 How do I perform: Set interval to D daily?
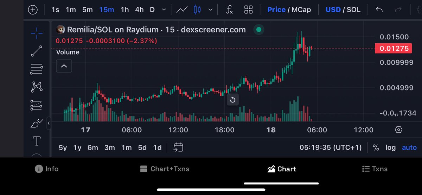point(152,10)
